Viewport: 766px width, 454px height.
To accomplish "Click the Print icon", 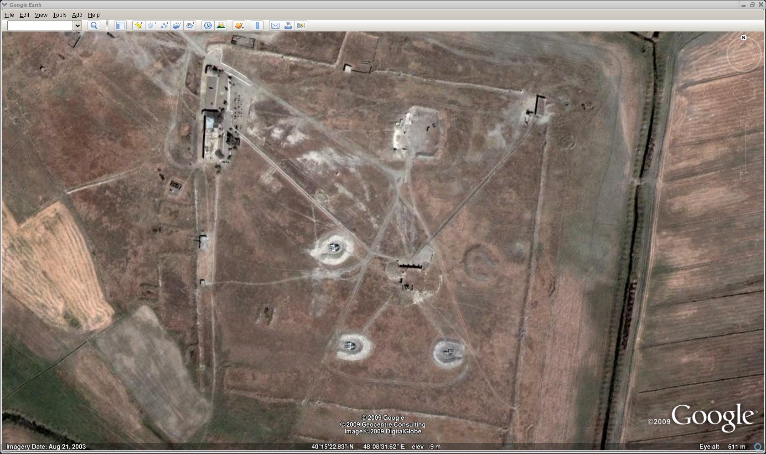I will click(x=288, y=26).
